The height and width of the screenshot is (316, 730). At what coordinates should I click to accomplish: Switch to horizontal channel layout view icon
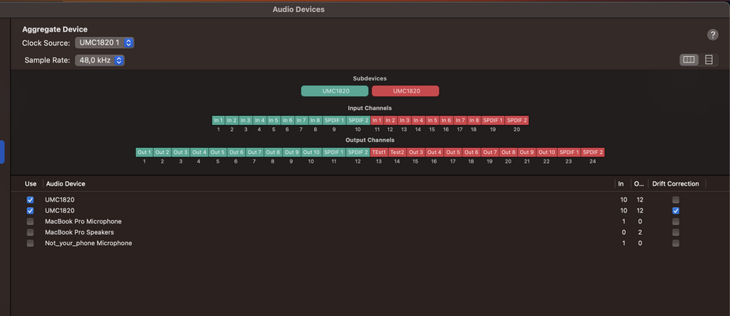point(689,60)
